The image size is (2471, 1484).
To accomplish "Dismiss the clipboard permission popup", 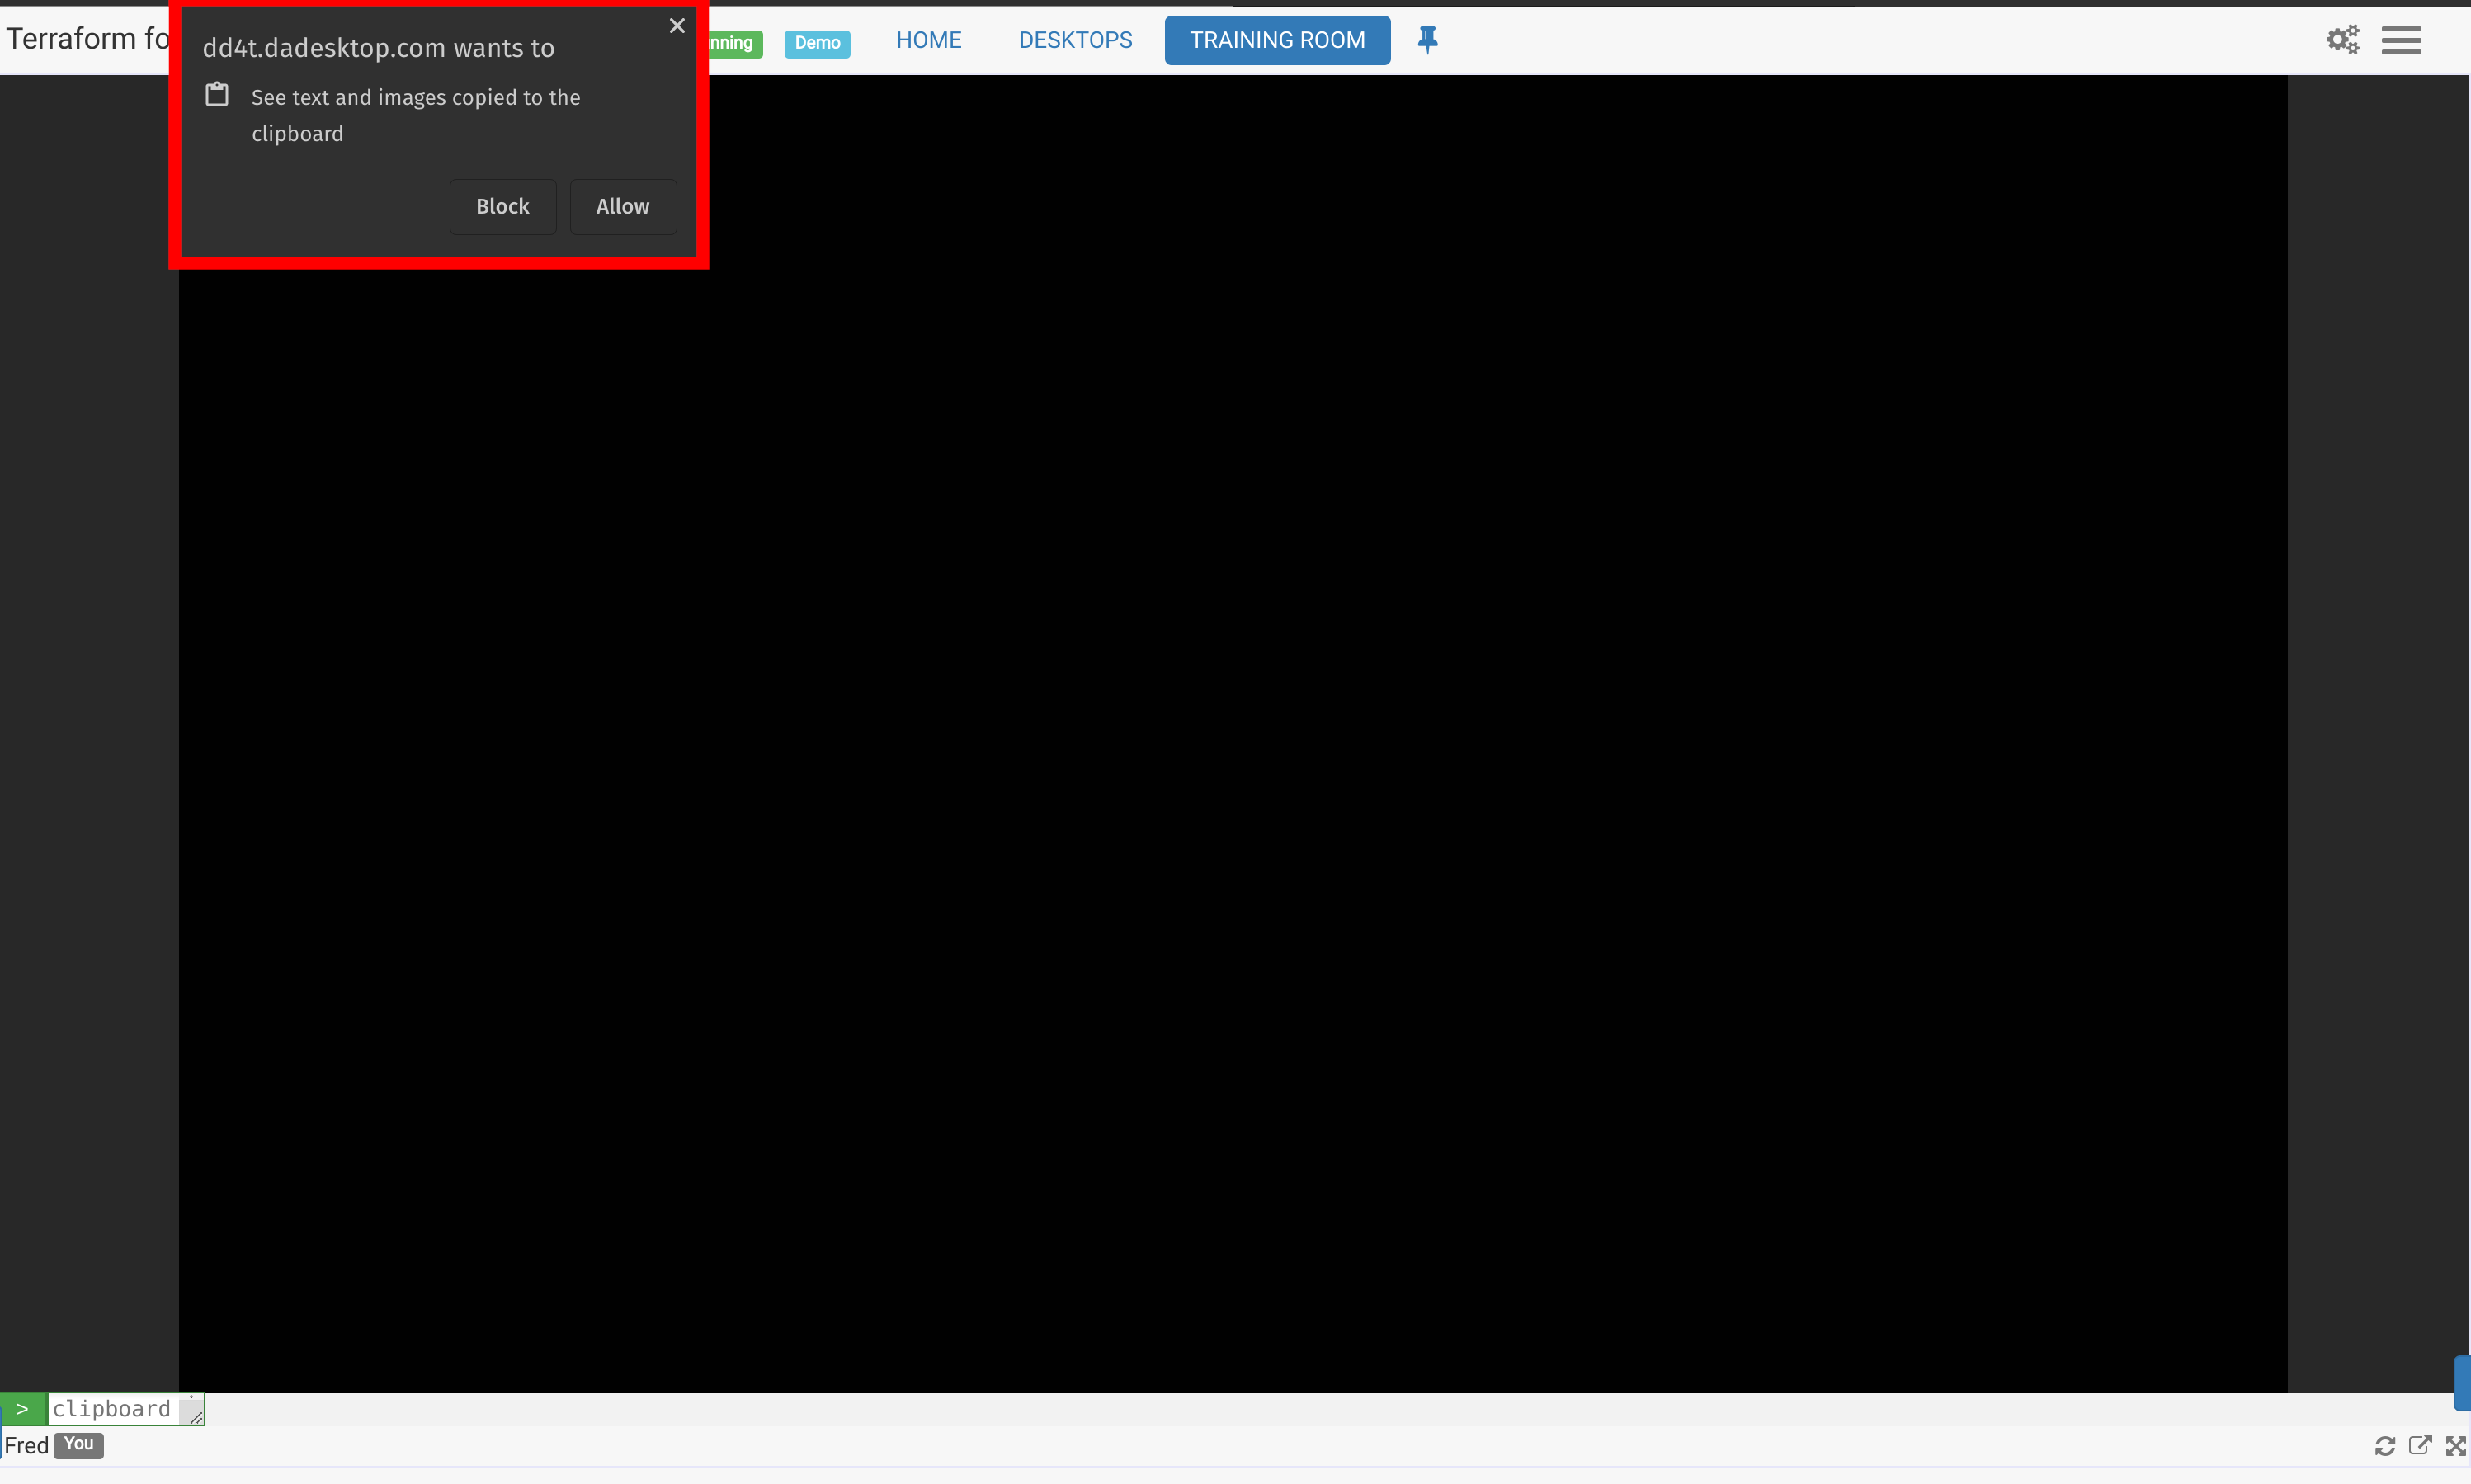I will (677, 26).
